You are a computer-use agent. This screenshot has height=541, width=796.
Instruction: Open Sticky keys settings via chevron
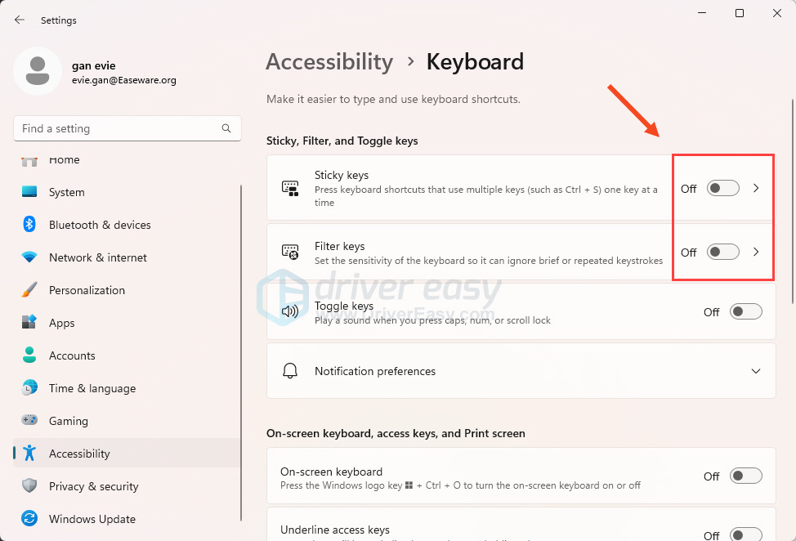coord(756,188)
